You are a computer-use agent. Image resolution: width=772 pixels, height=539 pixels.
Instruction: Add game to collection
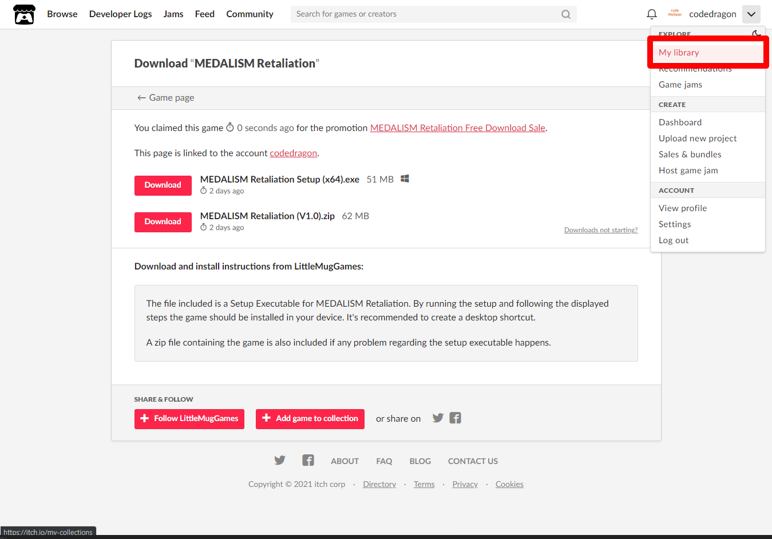(311, 419)
